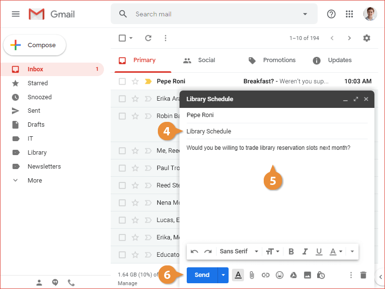Switch to the Social tab
This screenshot has height=289, width=385.
point(199,61)
